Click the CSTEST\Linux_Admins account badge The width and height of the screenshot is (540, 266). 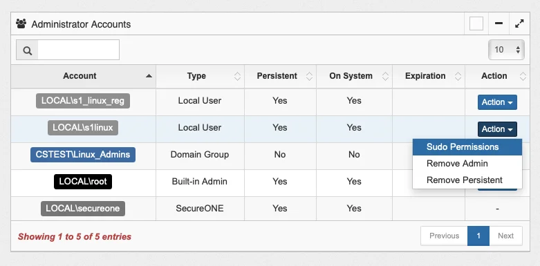point(83,155)
